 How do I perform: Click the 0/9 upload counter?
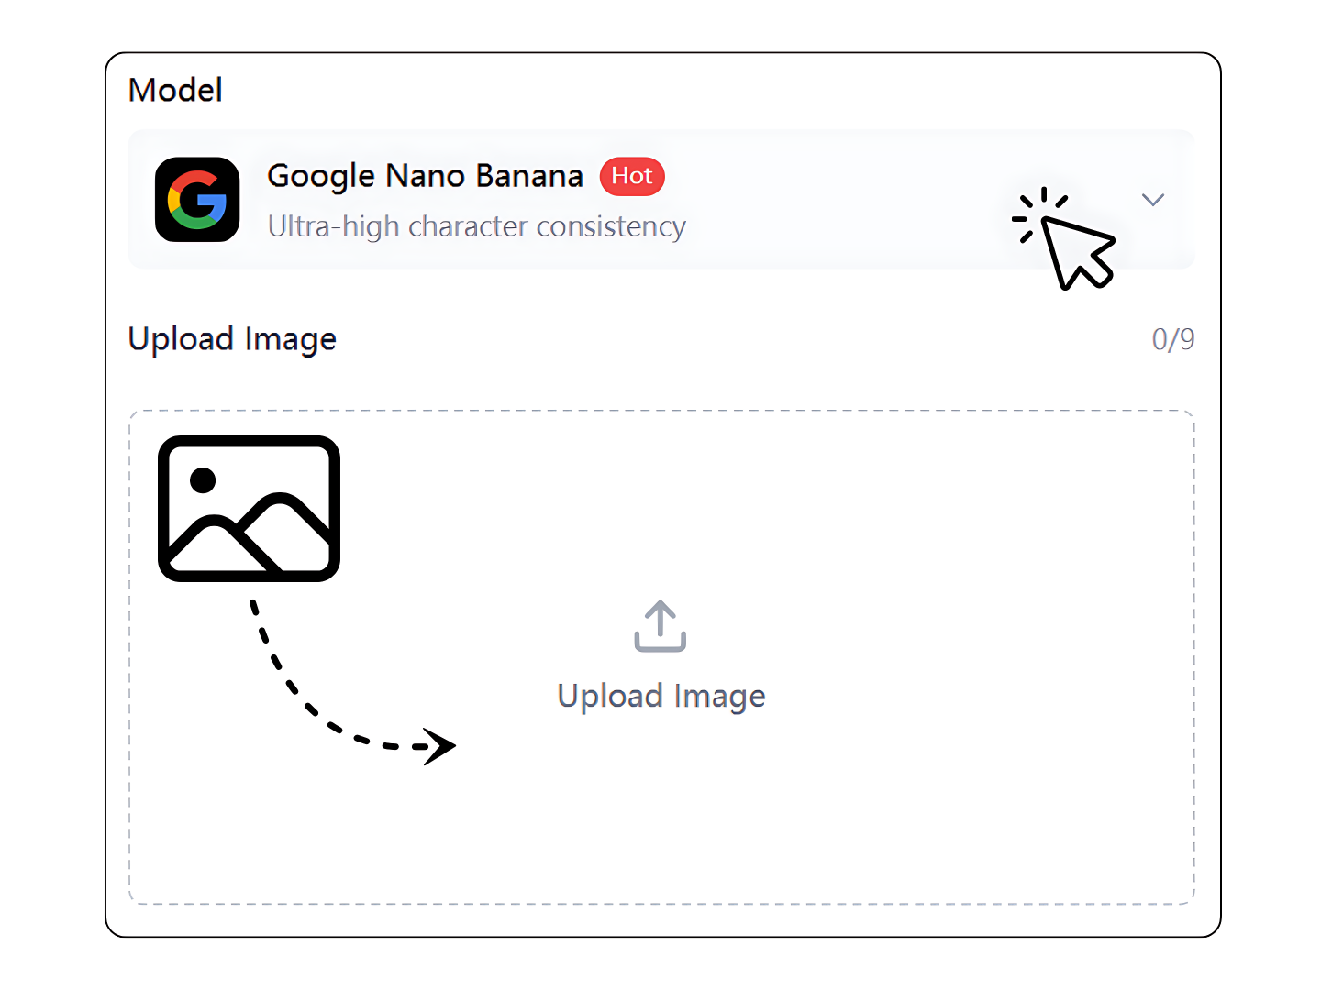[1173, 339]
